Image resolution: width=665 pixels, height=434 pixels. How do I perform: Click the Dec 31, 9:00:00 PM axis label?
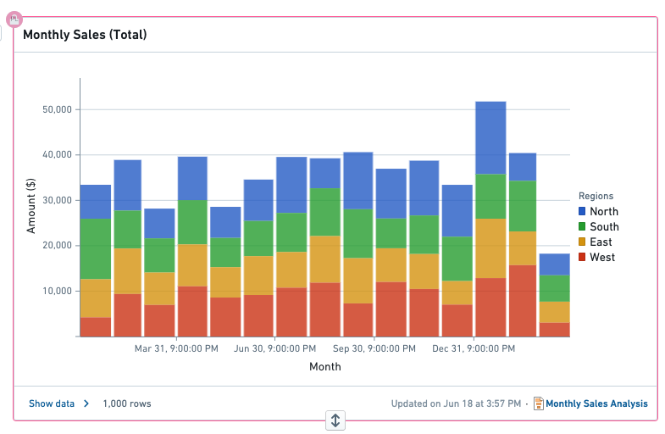click(474, 348)
